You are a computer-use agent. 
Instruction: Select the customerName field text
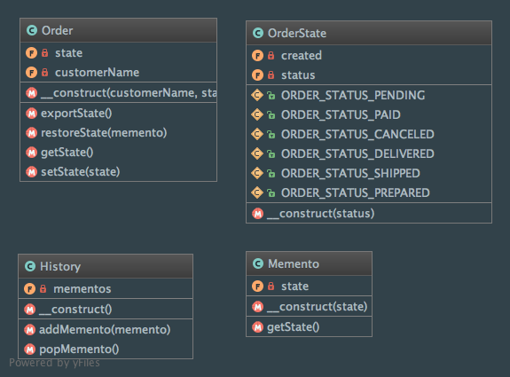[97, 72]
